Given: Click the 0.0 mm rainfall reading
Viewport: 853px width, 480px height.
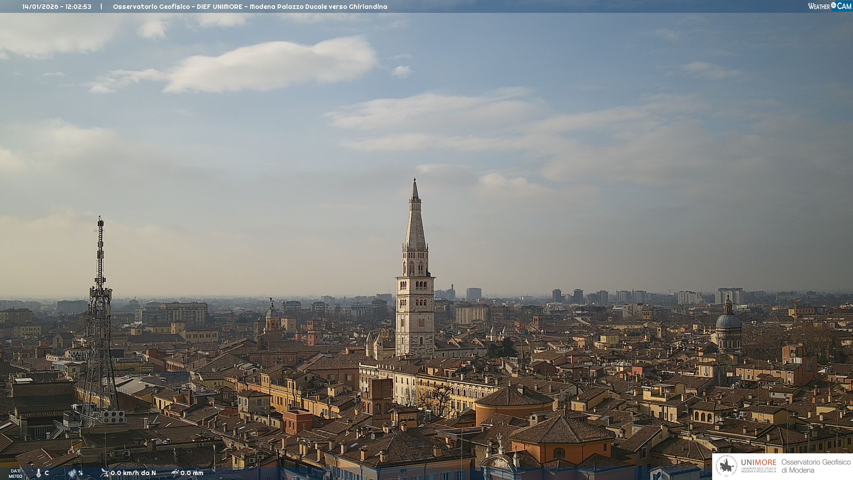Looking at the screenshot, I should coord(192,473).
